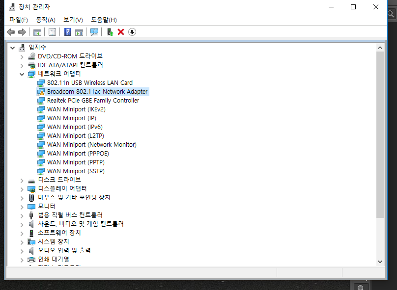Click the scrollbar down arrow
This screenshot has width=397, height=290.
tap(380, 262)
